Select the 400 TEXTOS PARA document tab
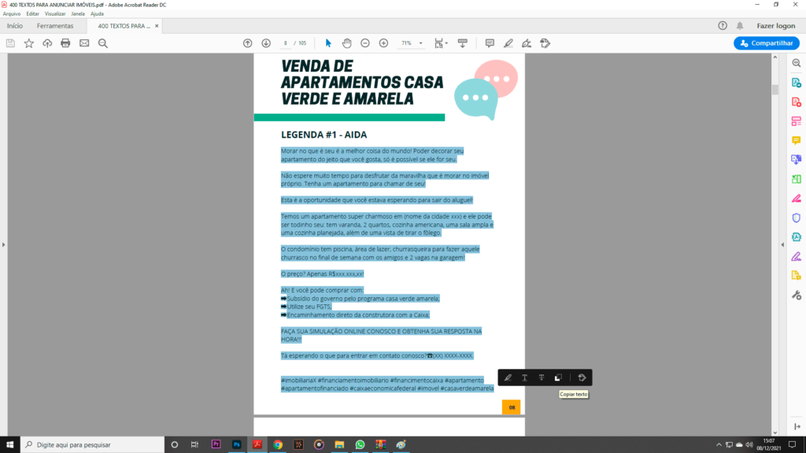The image size is (806, 453). point(124,26)
